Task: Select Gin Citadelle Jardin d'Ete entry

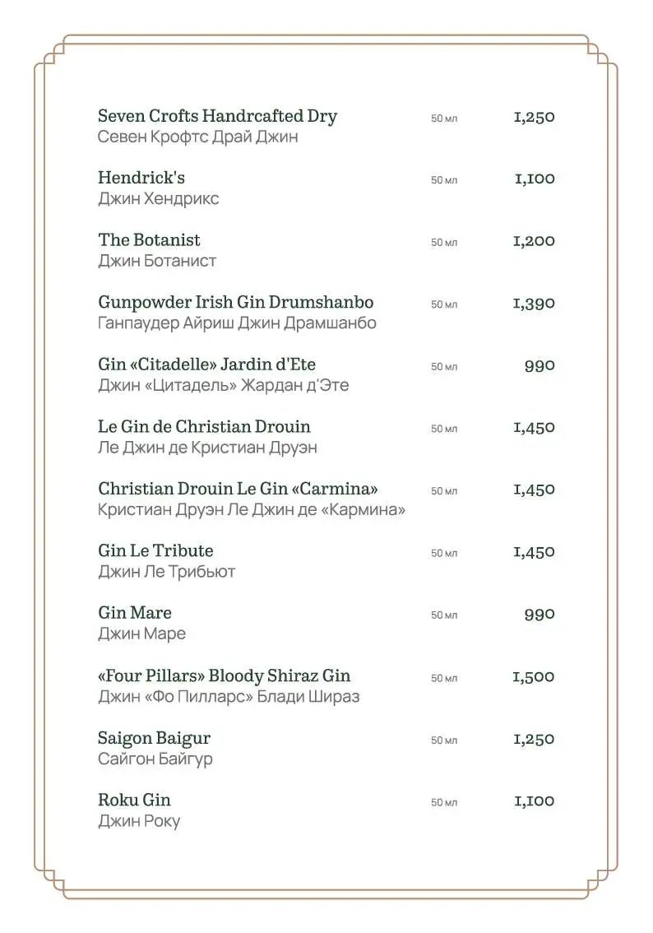Action: coord(207,364)
